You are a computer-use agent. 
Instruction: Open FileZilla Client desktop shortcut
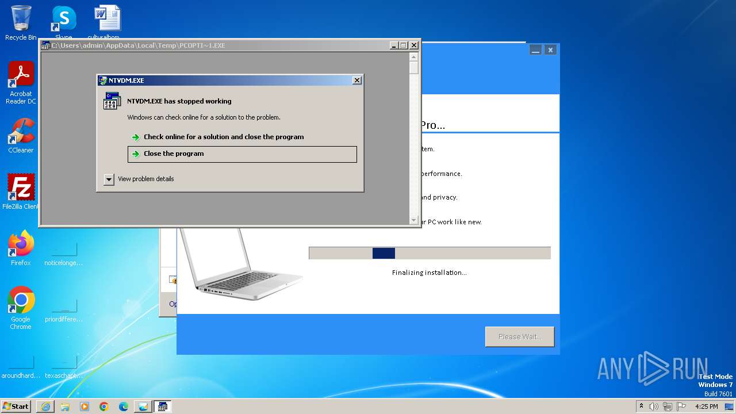click(x=21, y=191)
